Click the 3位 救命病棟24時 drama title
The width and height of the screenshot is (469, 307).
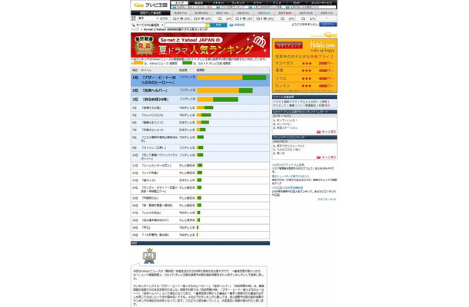click(155, 100)
